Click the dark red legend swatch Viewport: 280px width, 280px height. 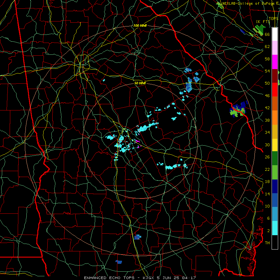pos(275,76)
